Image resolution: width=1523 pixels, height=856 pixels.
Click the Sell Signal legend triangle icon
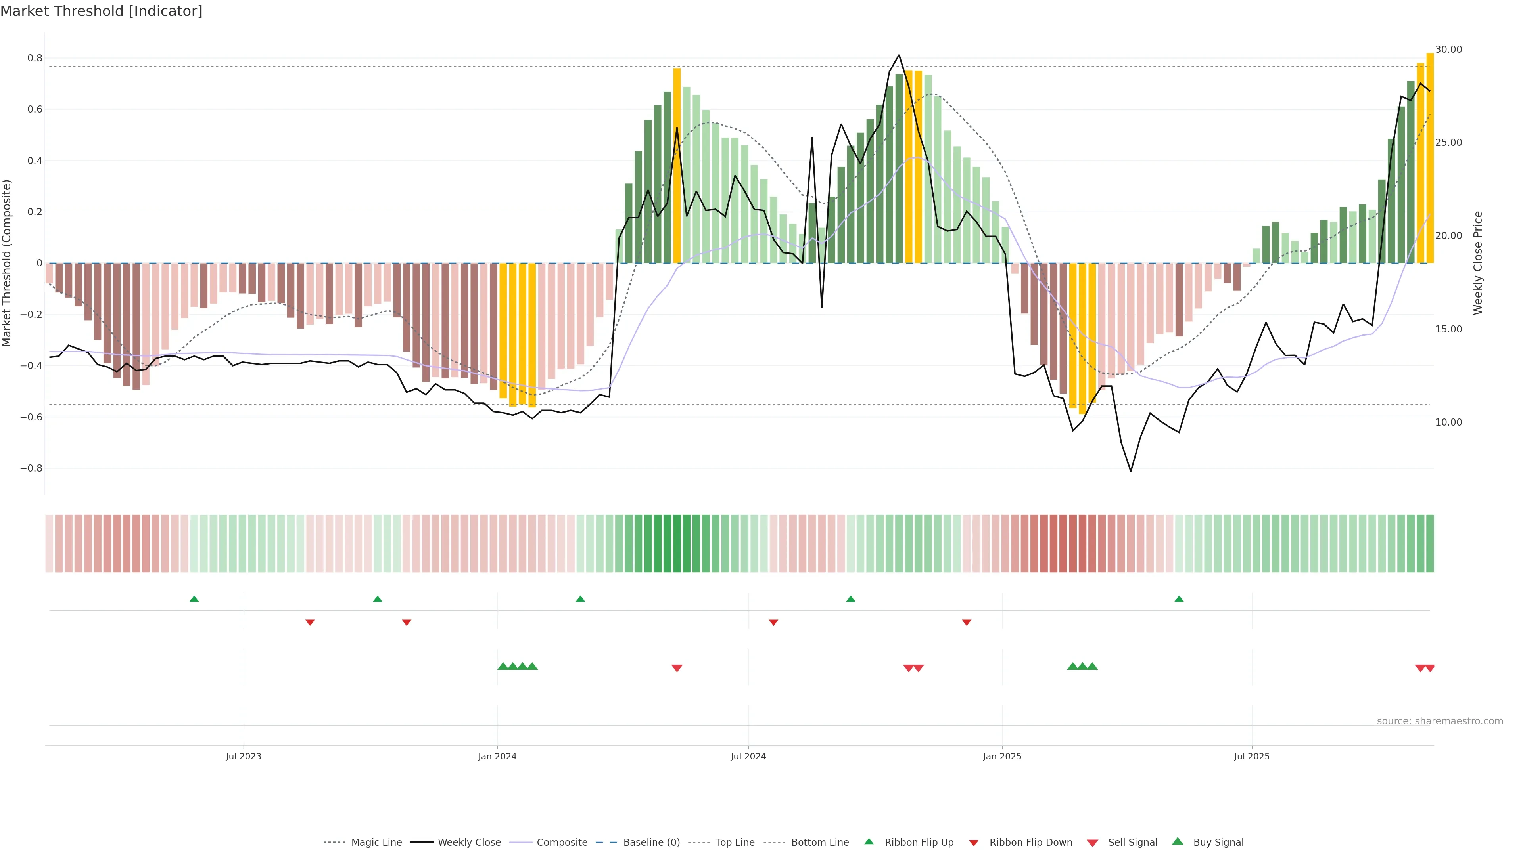pos(1093,843)
